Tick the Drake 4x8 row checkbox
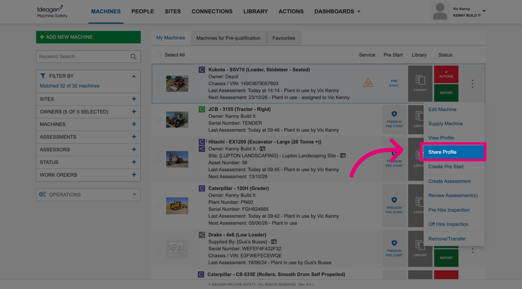The width and height of the screenshot is (522, 289). click(159, 249)
